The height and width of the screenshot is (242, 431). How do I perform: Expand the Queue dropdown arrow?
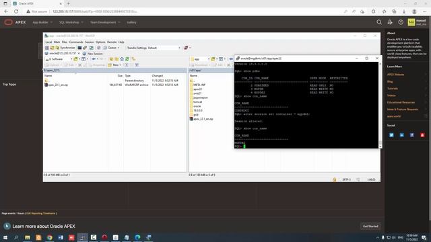(119, 48)
